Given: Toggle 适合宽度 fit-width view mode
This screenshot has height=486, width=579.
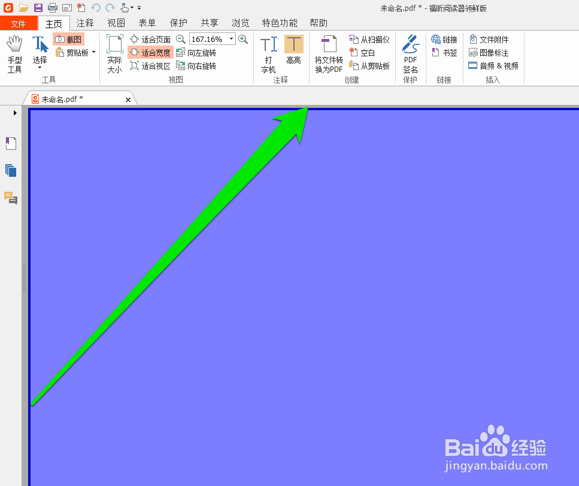Looking at the screenshot, I should point(149,52).
